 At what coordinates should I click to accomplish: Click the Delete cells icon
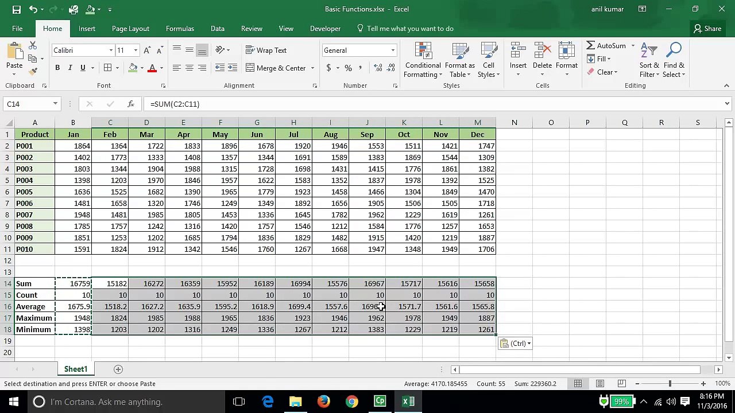point(542,50)
